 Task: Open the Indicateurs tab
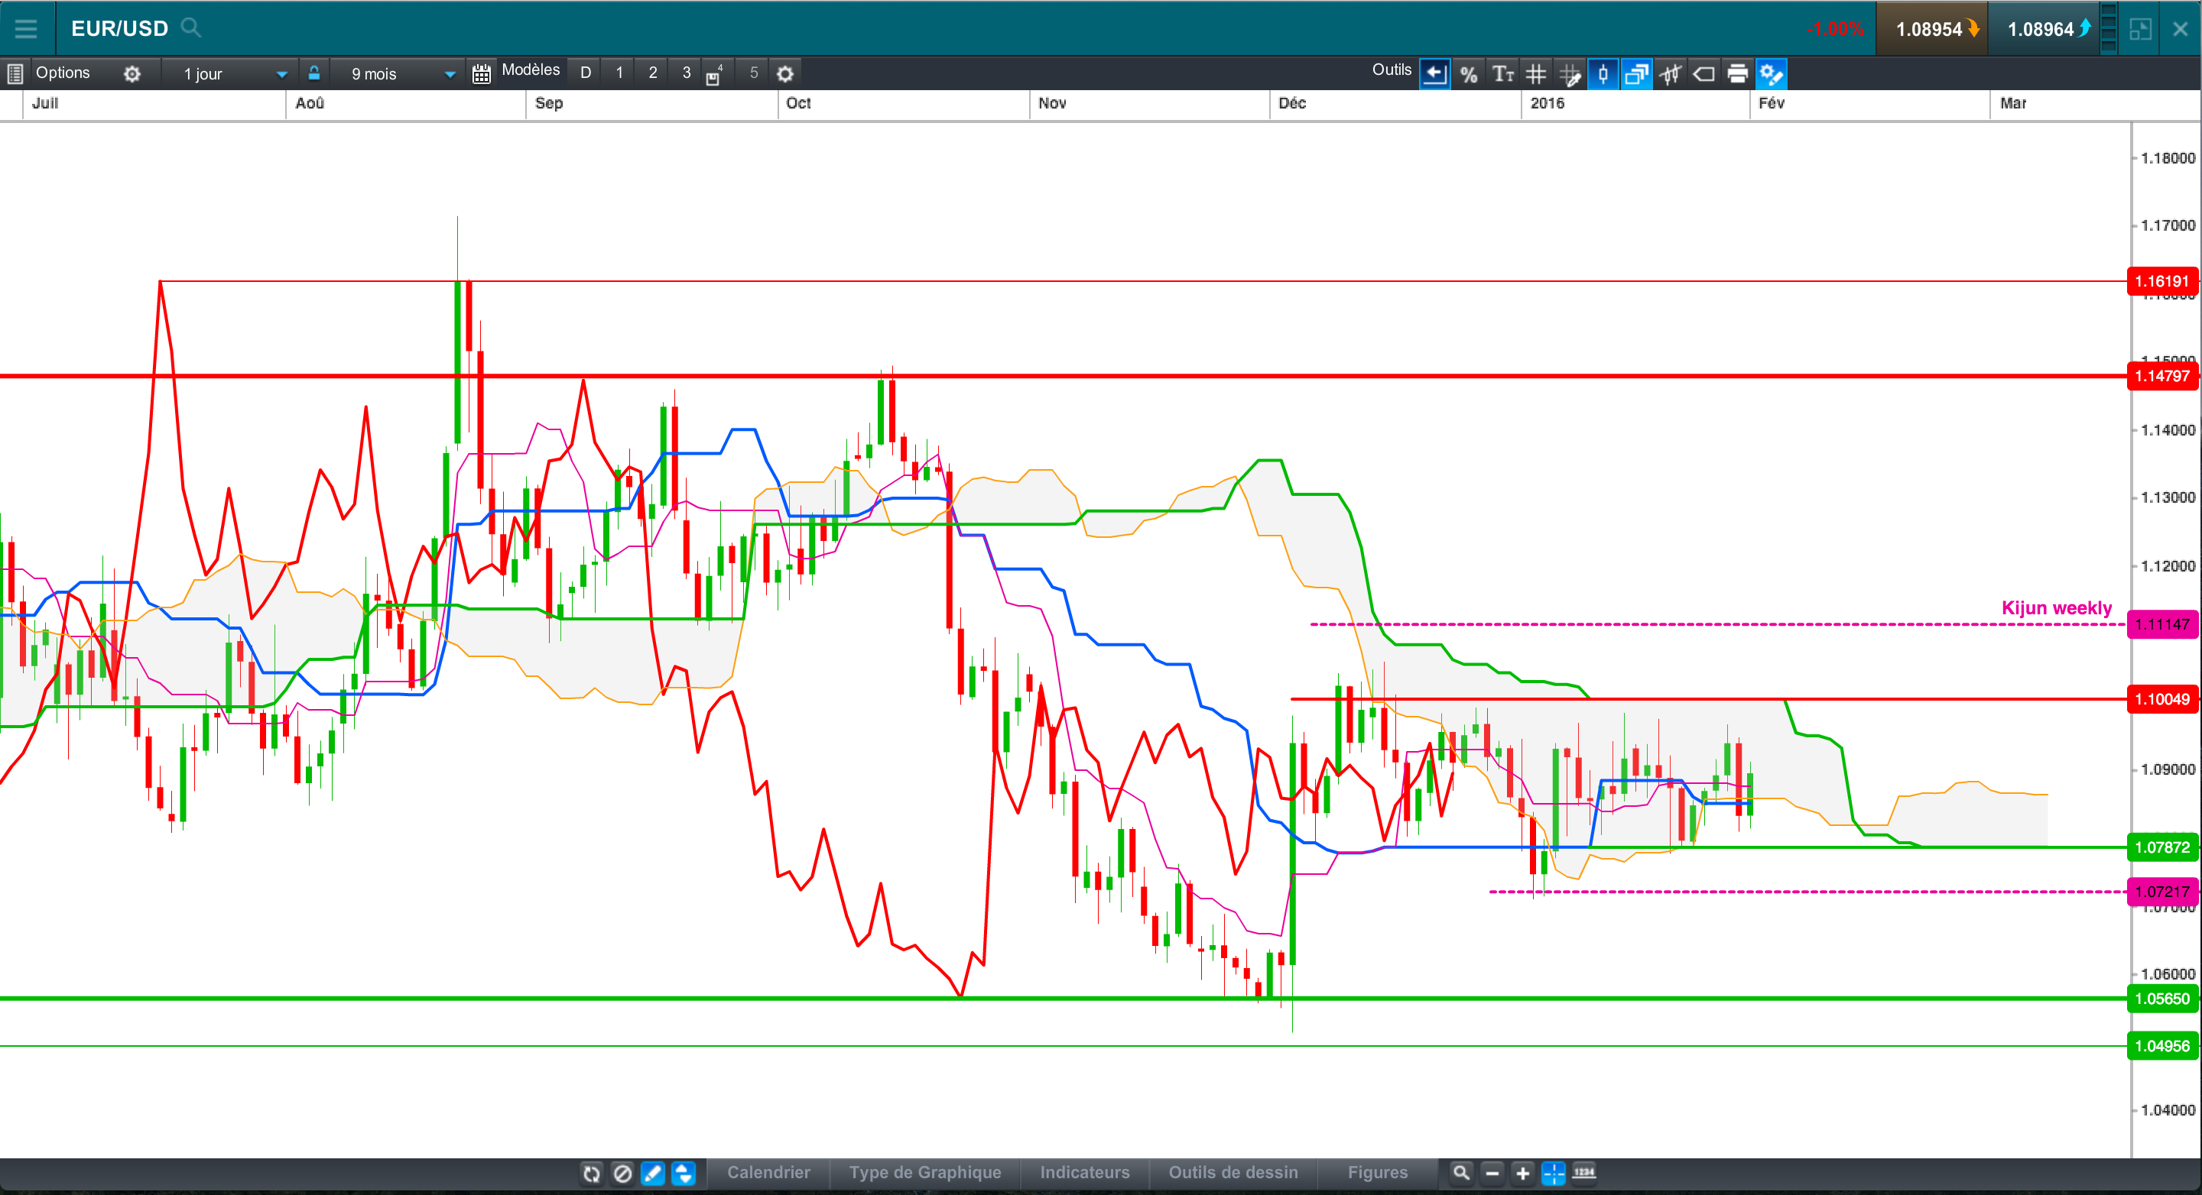click(1084, 1172)
